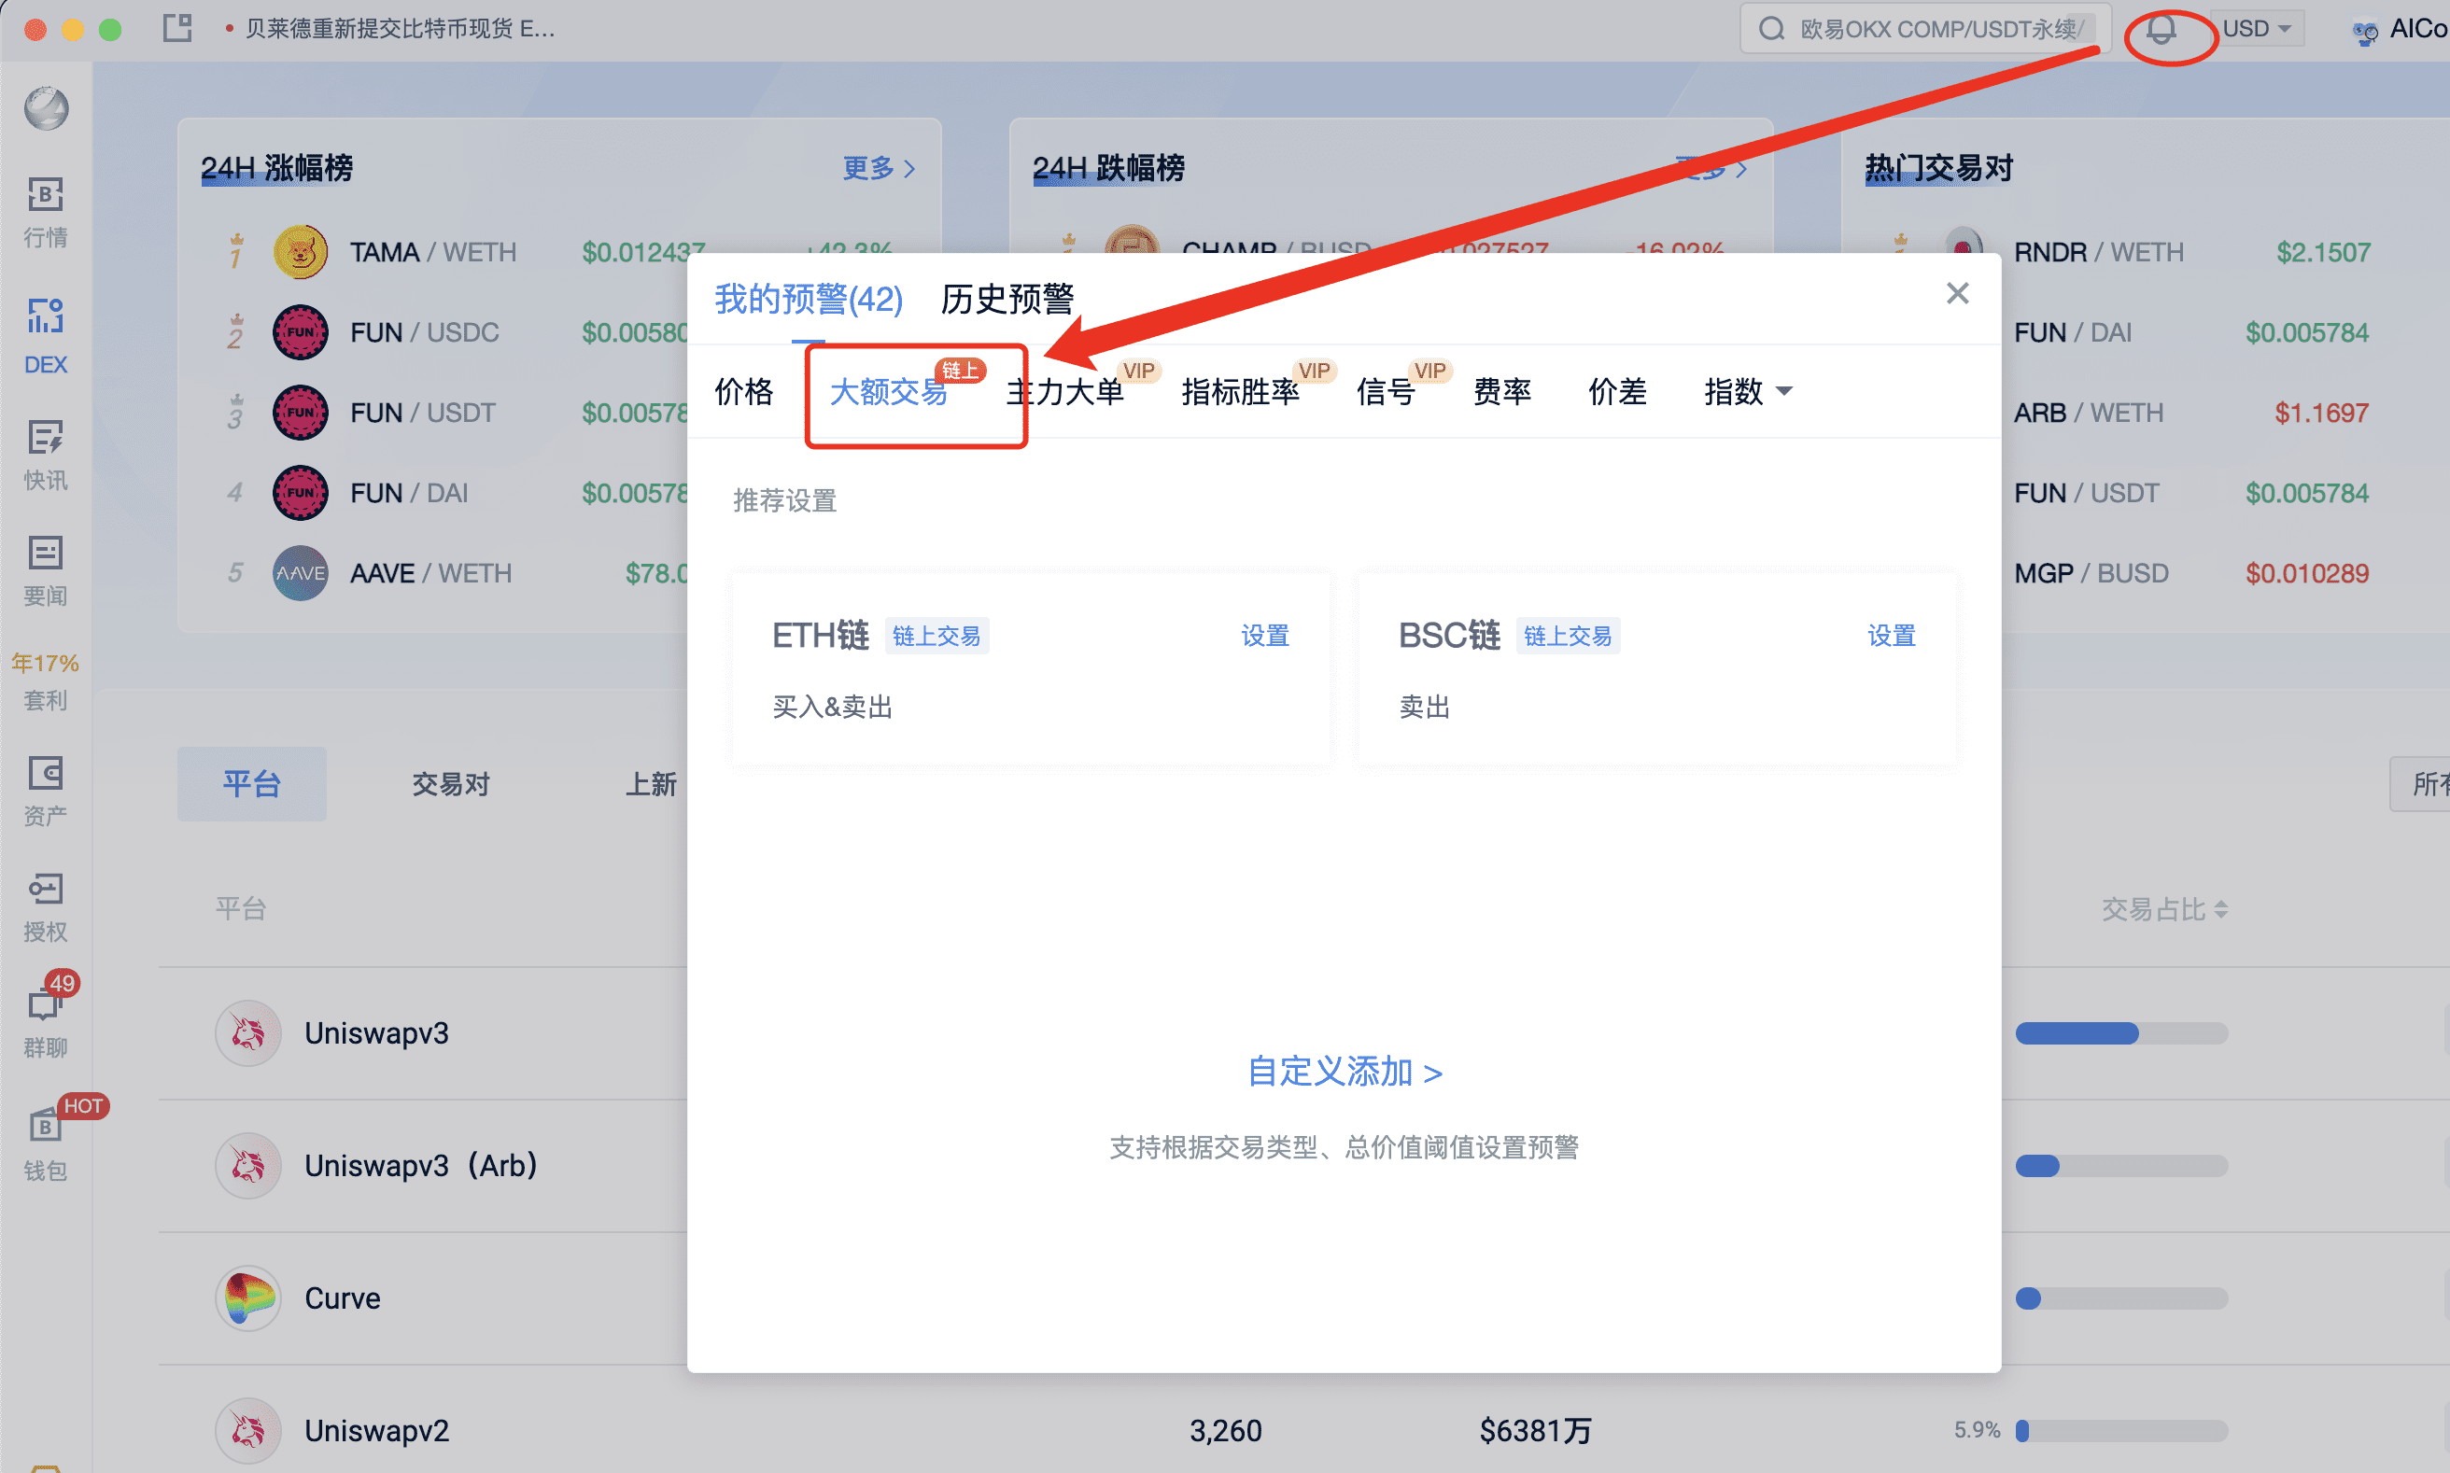This screenshot has height=1473, width=2450.
Task: Expand 更多 in 24H 涨幅榜
Action: pyautogui.click(x=879, y=168)
